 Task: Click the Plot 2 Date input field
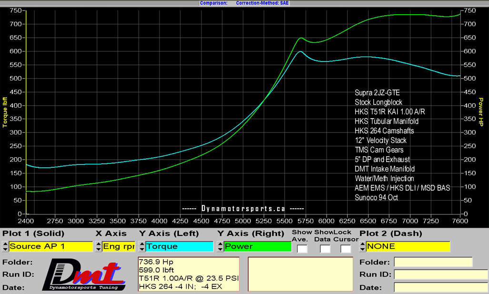pos(440,287)
